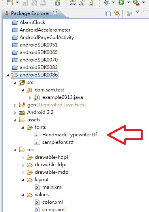Click the androidSDK0086 open project icon
The height and width of the screenshot is (212, 149).
[x=15, y=75]
